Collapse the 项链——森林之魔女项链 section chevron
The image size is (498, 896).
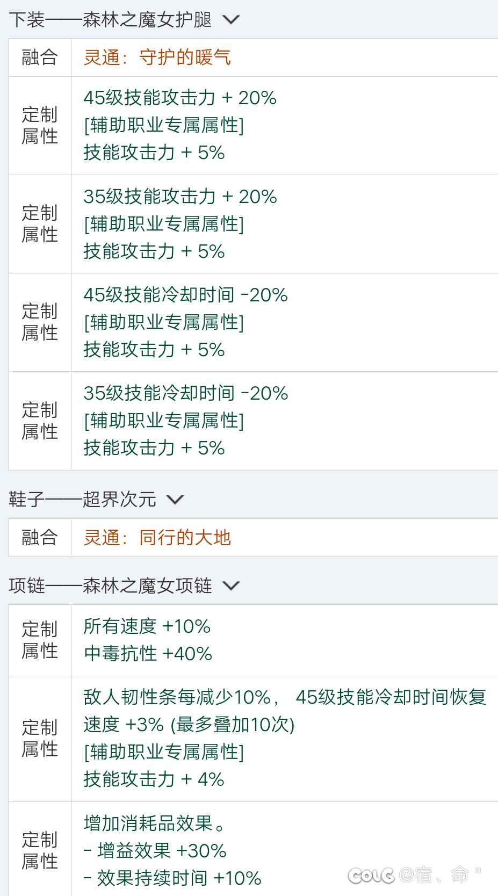point(231,586)
